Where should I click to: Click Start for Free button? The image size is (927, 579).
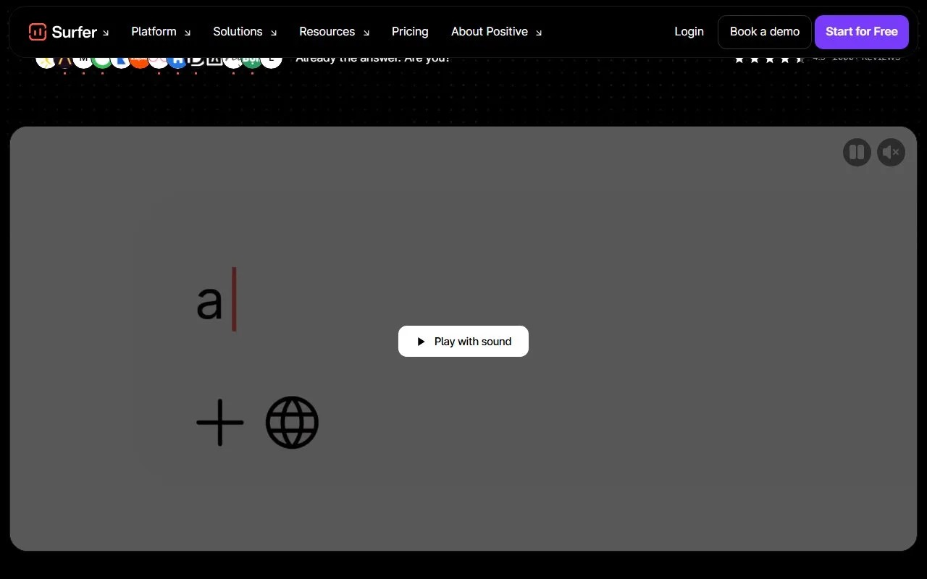coord(862,32)
